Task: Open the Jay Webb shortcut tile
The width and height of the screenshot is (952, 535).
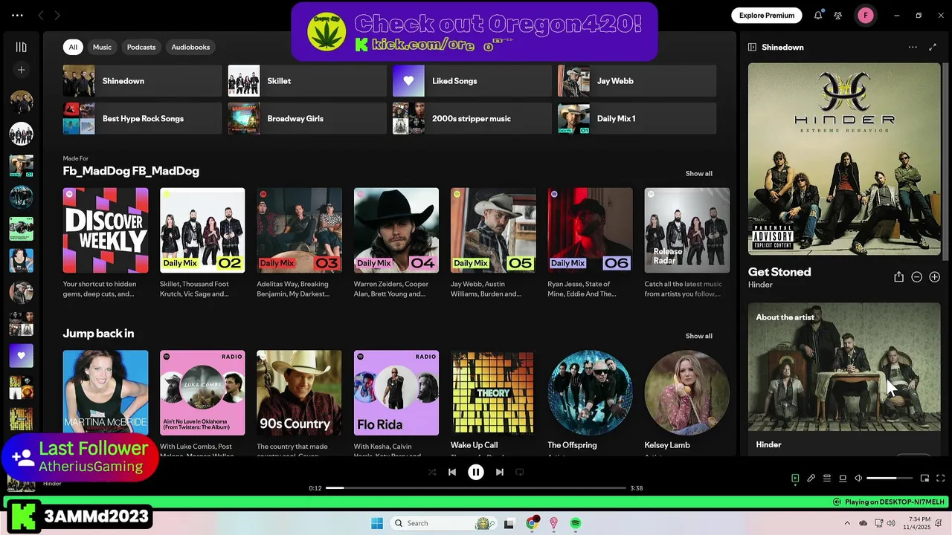Action: pos(637,81)
